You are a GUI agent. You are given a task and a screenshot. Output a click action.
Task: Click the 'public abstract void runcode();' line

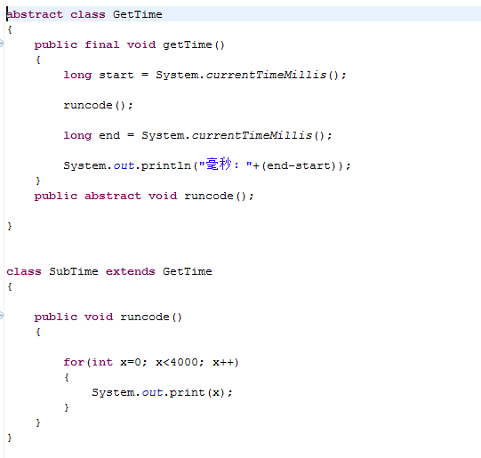point(144,196)
